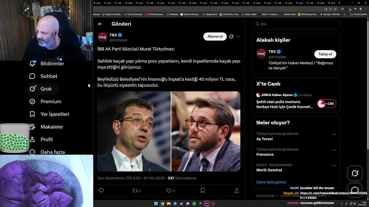Open Grok actions icon next to Abone ol

231,37
